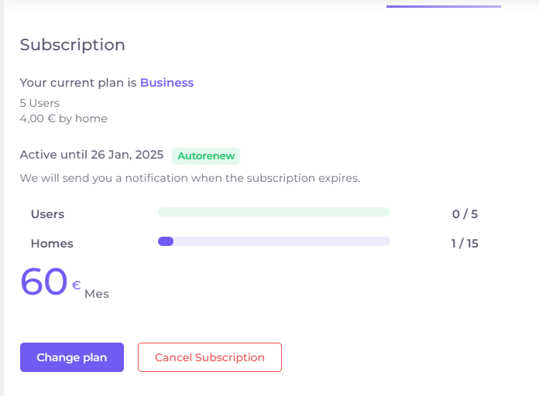Click the Users usage progress bar

pyautogui.click(x=273, y=212)
